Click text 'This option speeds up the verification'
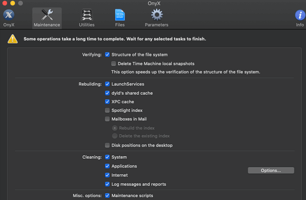The width and height of the screenshot is (306, 200). (x=150, y=72)
